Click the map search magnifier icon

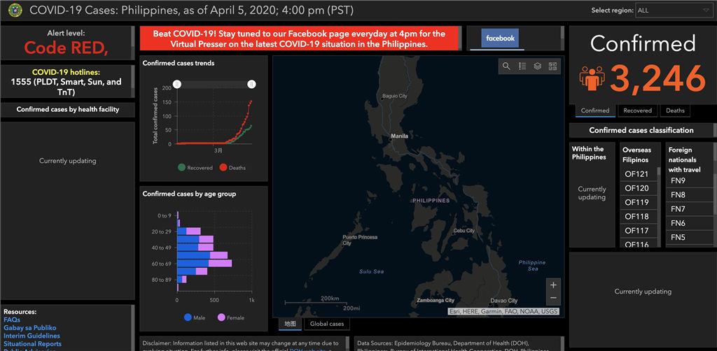tap(506, 66)
